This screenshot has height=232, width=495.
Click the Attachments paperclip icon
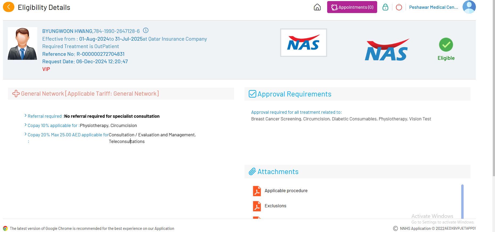(x=252, y=172)
